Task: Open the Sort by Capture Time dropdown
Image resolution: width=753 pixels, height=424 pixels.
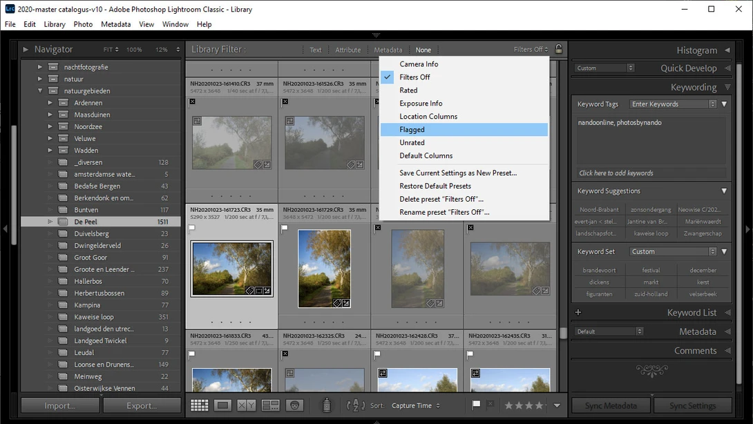Action: 416,406
